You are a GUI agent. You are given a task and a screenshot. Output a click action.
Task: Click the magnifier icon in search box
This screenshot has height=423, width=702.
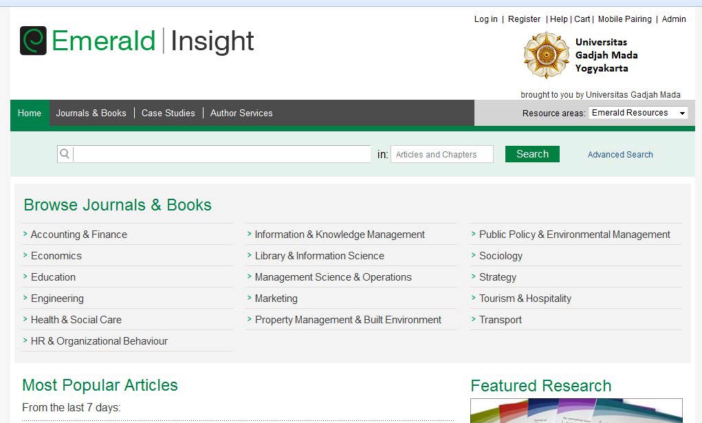[65, 154]
